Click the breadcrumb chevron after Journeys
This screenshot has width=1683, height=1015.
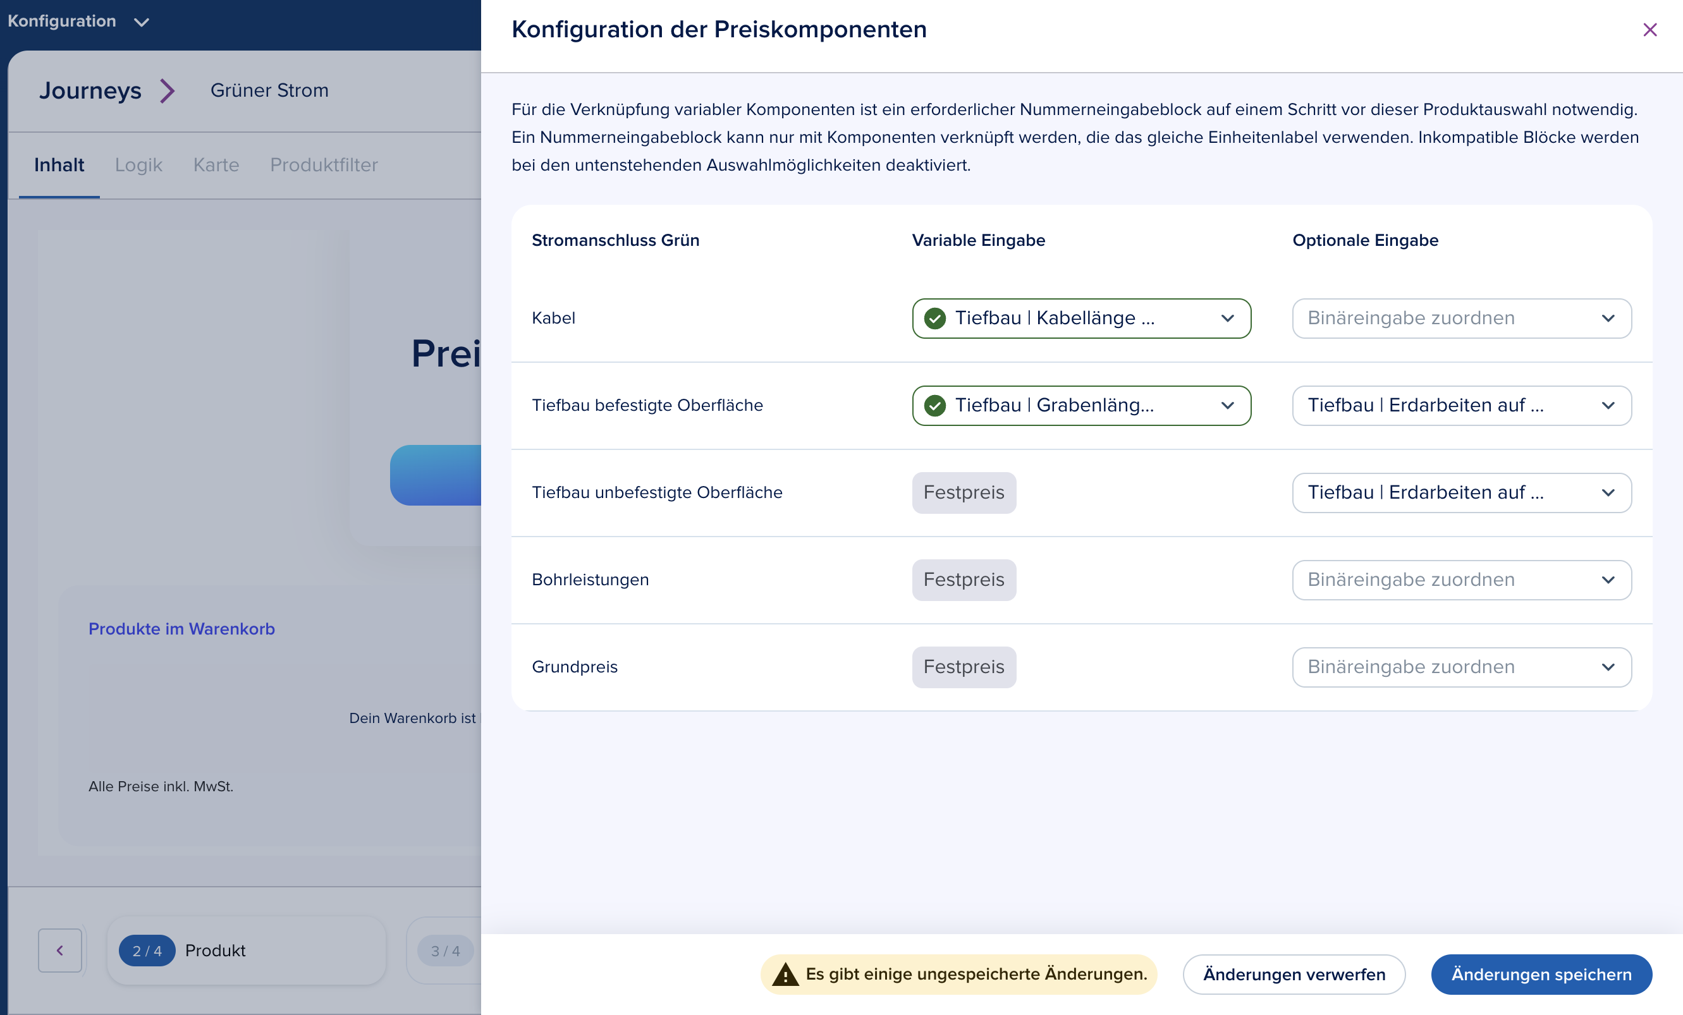168,90
